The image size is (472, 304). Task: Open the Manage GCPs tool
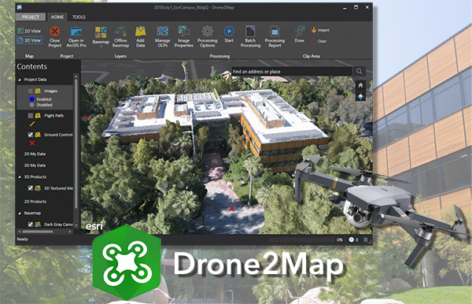[x=162, y=37]
